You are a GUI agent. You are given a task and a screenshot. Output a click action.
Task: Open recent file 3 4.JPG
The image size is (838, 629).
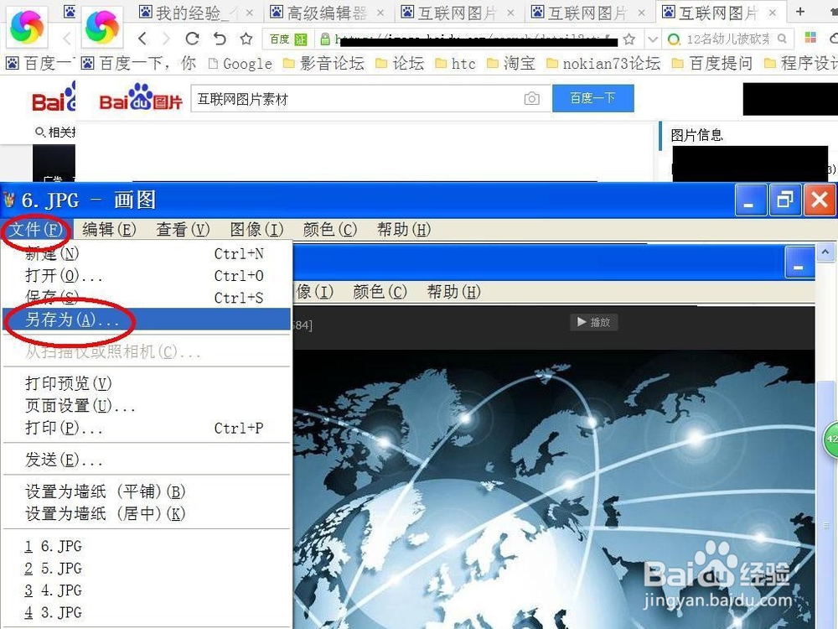147,590
